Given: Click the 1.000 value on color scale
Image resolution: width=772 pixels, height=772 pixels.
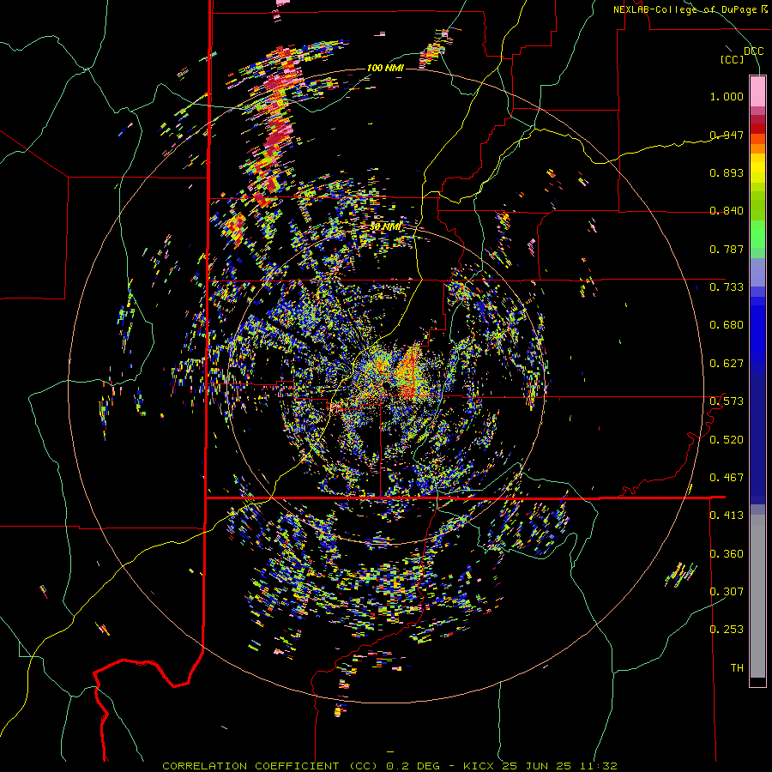Looking at the screenshot, I should (x=727, y=96).
